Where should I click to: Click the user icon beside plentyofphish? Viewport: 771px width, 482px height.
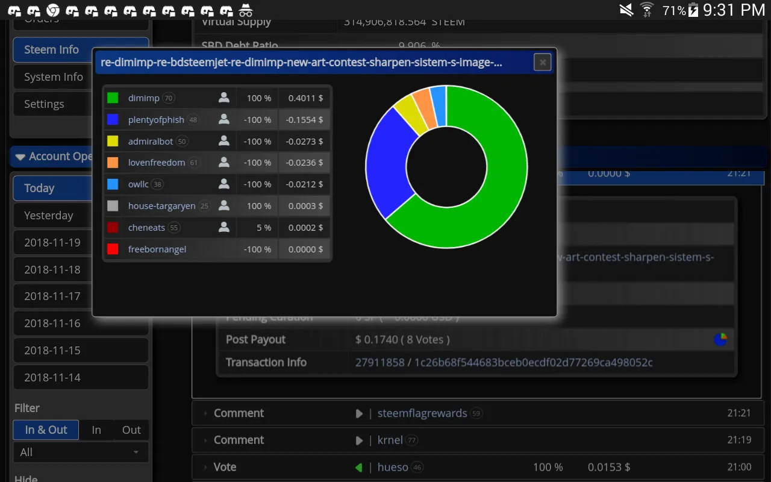(224, 119)
